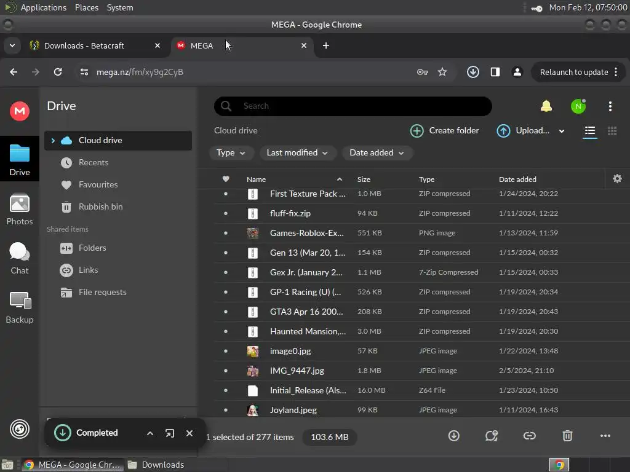Open column settings gear icon

pyautogui.click(x=617, y=179)
